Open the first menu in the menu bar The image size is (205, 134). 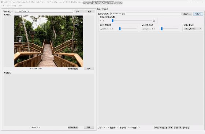(x=3, y=5)
